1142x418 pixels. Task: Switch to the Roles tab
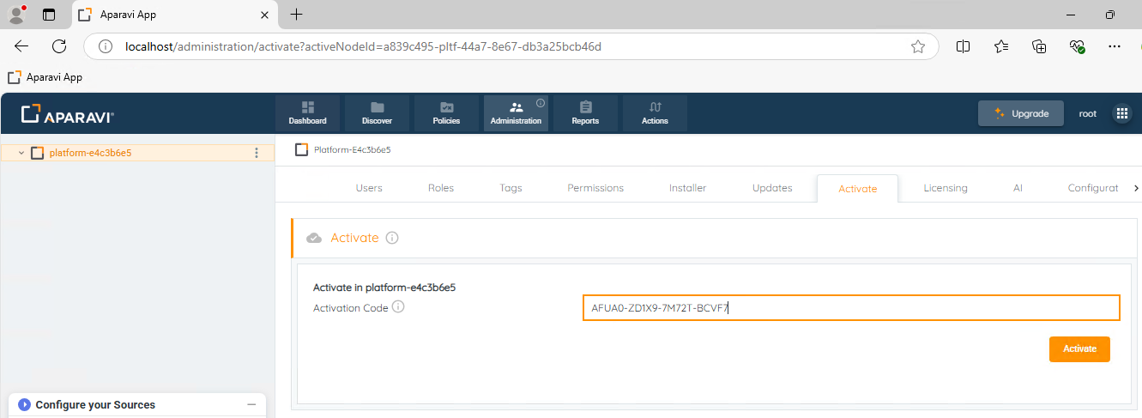pyautogui.click(x=441, y=188)
